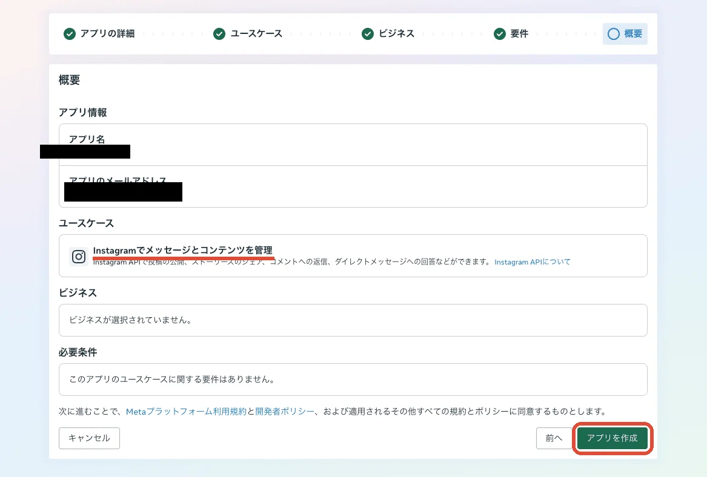Click the アプリ名 label
The image size is (707, 477).
pyautogui.click(x=87, y=139)
